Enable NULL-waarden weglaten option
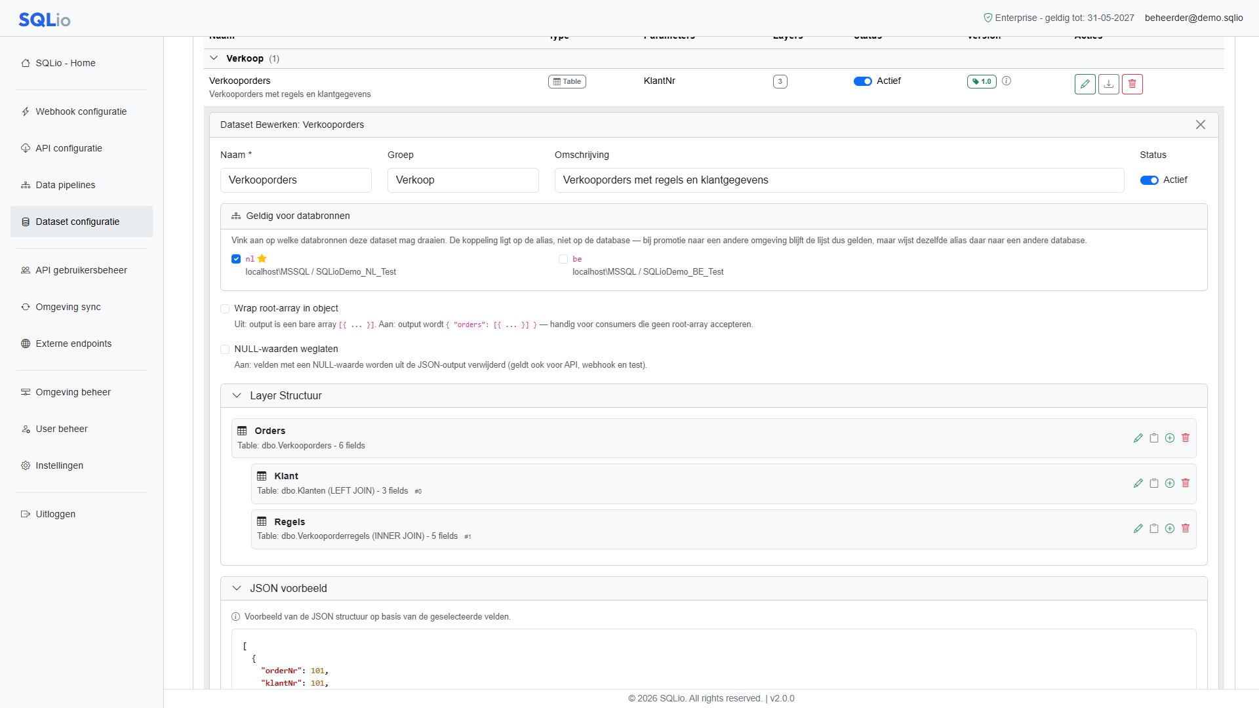Viewport: 1259px width, 708px height. click(225, 349)
